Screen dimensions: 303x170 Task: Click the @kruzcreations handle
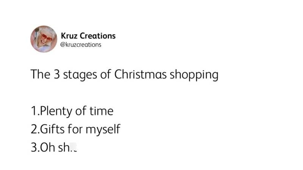point(81,45)
